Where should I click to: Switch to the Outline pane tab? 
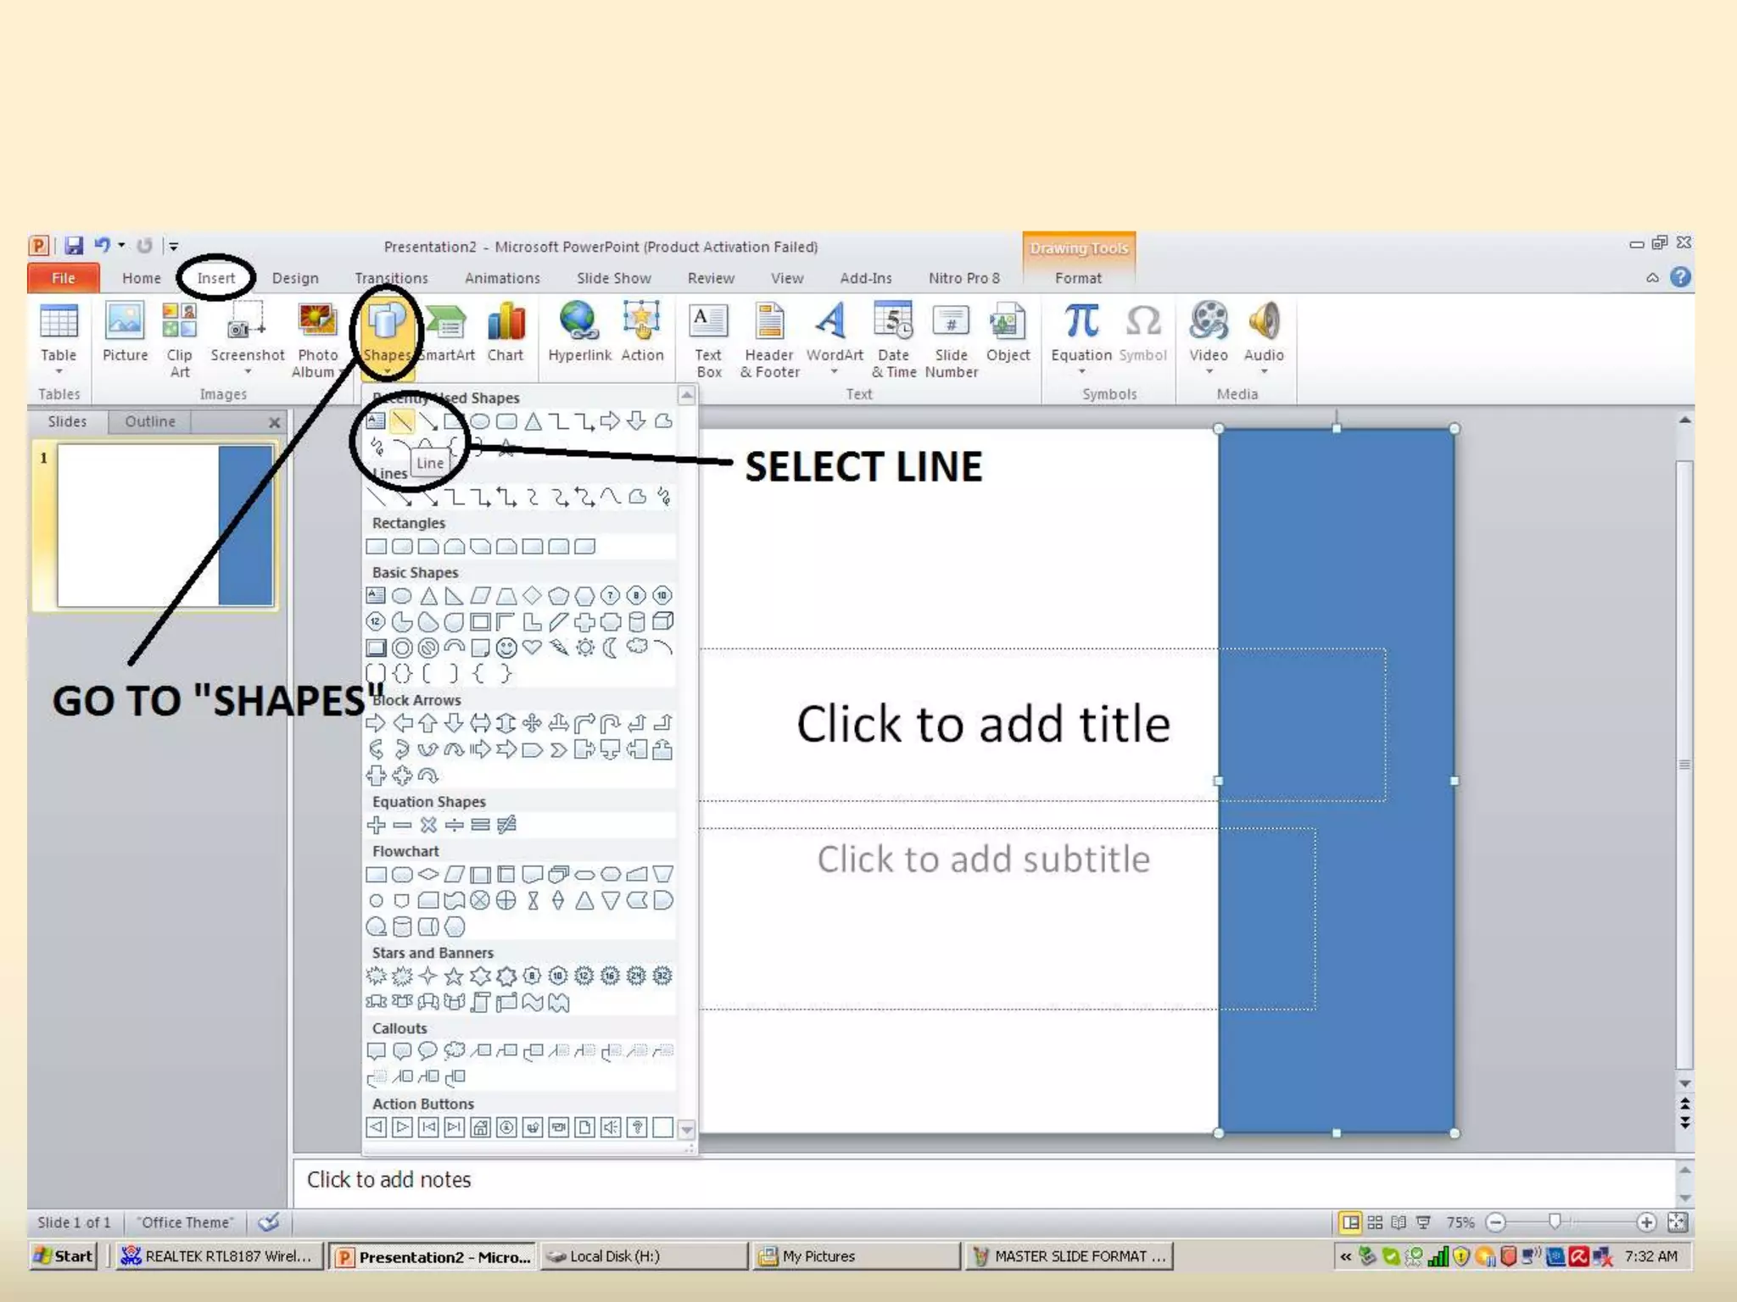pos(150,421)
